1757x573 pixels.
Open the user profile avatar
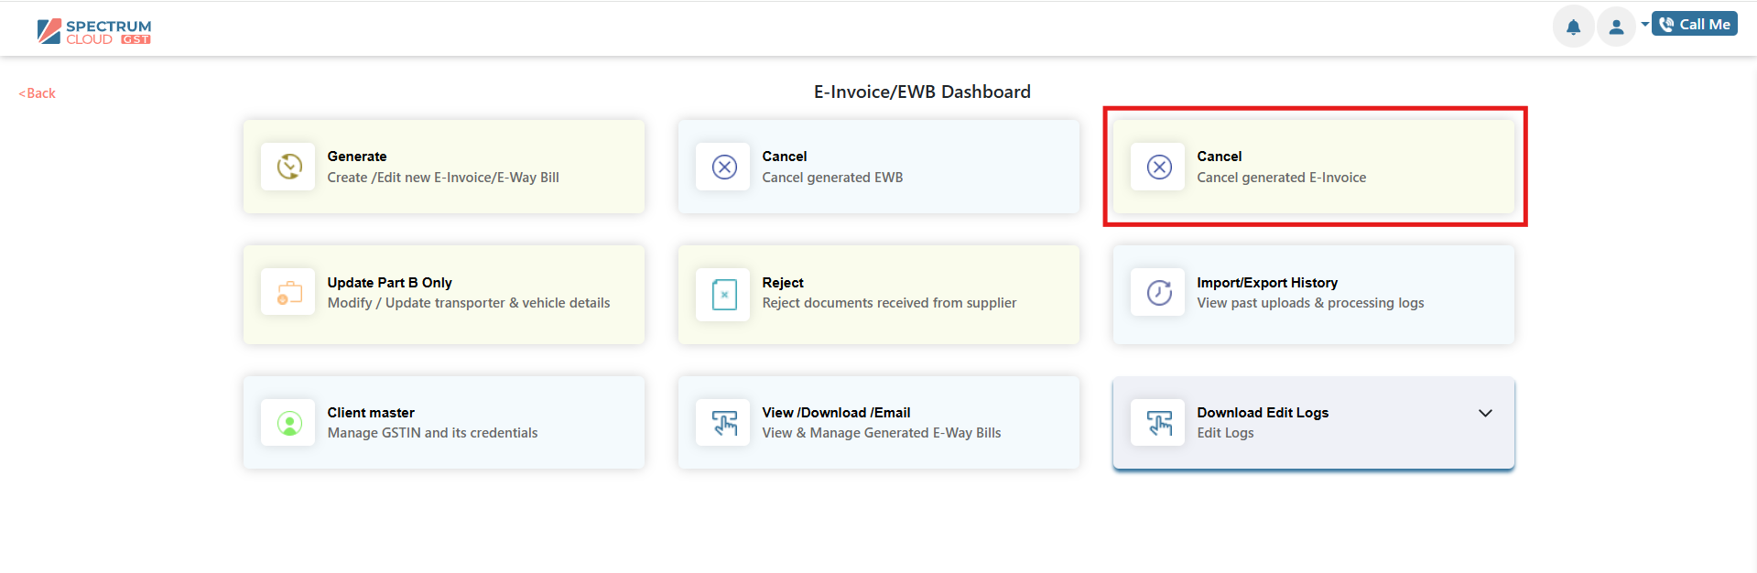point(1616,27)
